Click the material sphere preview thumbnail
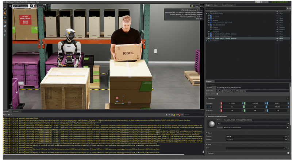 [212, 124]
